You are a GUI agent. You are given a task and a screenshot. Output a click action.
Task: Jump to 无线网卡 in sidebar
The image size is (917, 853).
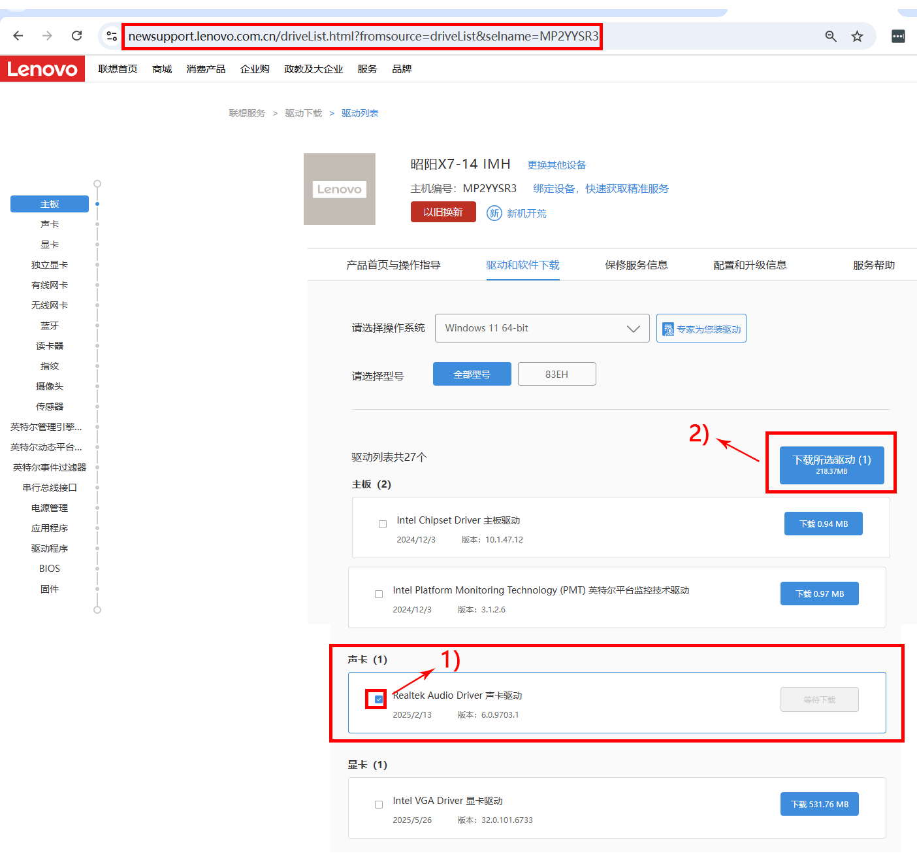point(50,305)
